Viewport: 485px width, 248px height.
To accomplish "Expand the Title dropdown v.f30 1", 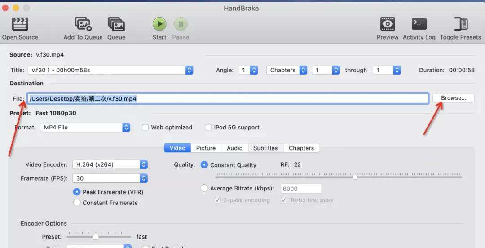I will click(x=110, y=70).
